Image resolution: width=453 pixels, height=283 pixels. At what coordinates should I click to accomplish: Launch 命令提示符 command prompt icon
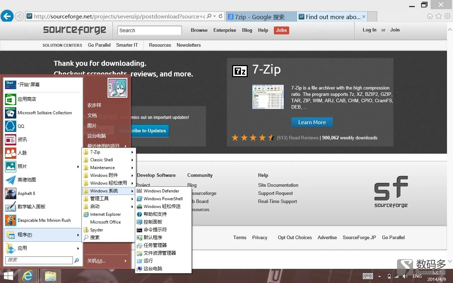tap(139, 230)
